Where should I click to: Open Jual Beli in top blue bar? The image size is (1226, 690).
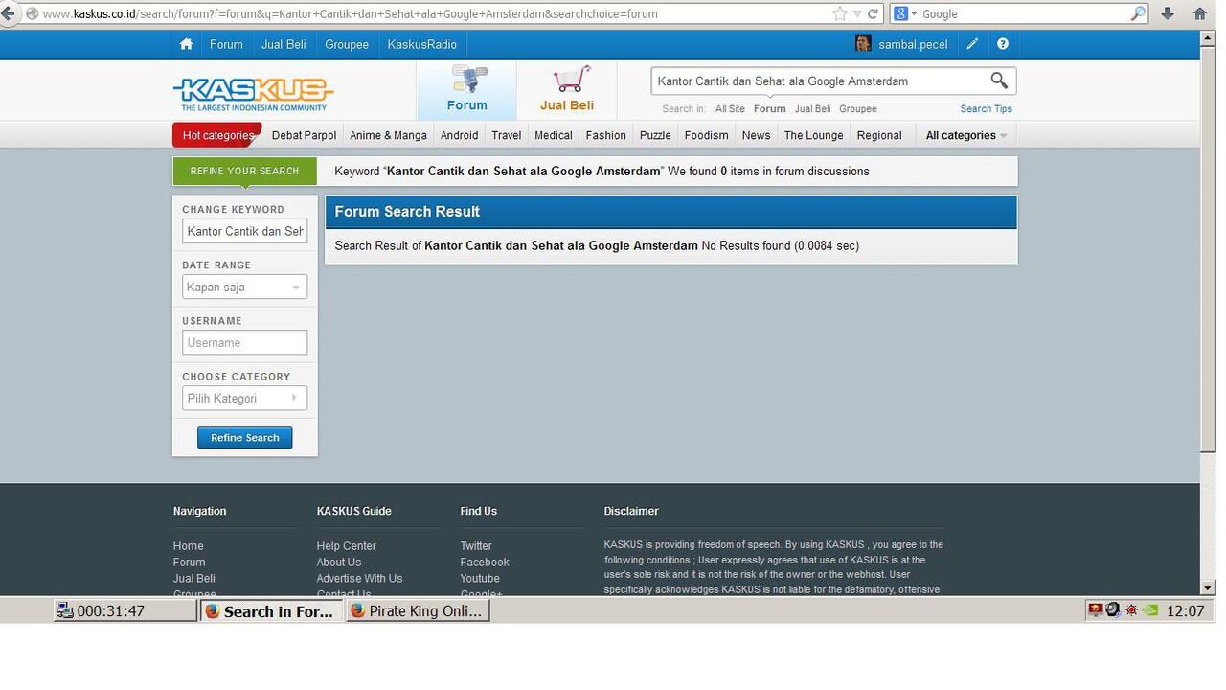(284, 44)
